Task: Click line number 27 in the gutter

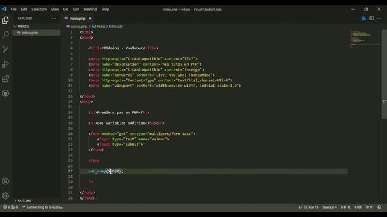Action: (x=70, y=171)
